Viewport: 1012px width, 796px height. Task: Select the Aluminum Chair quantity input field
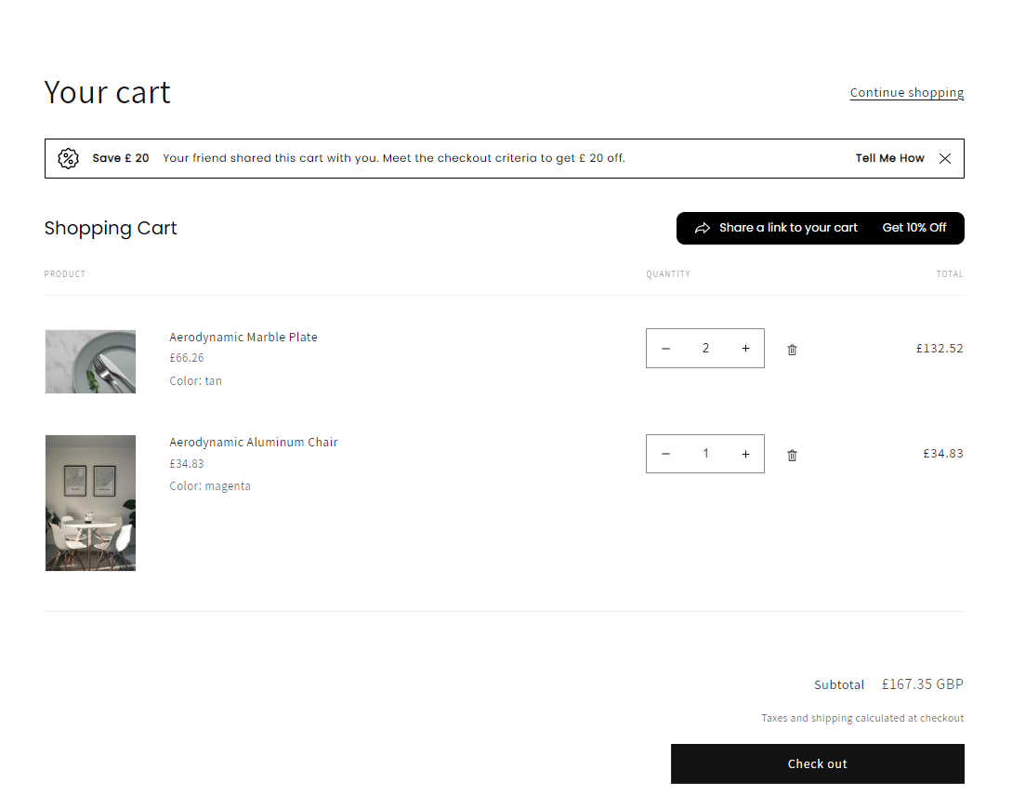(x=705, y=454)
